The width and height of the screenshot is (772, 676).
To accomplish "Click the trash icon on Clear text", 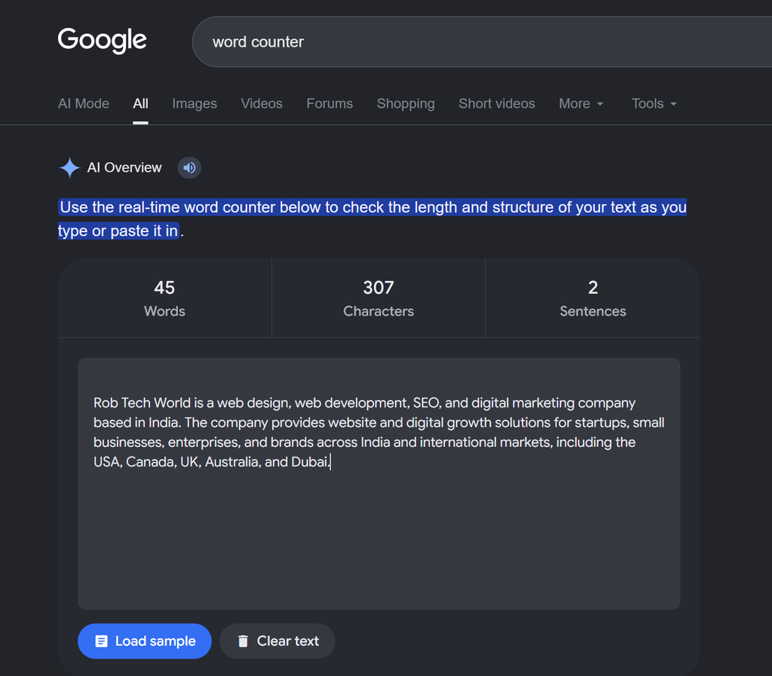I will (x=243, y=641).
